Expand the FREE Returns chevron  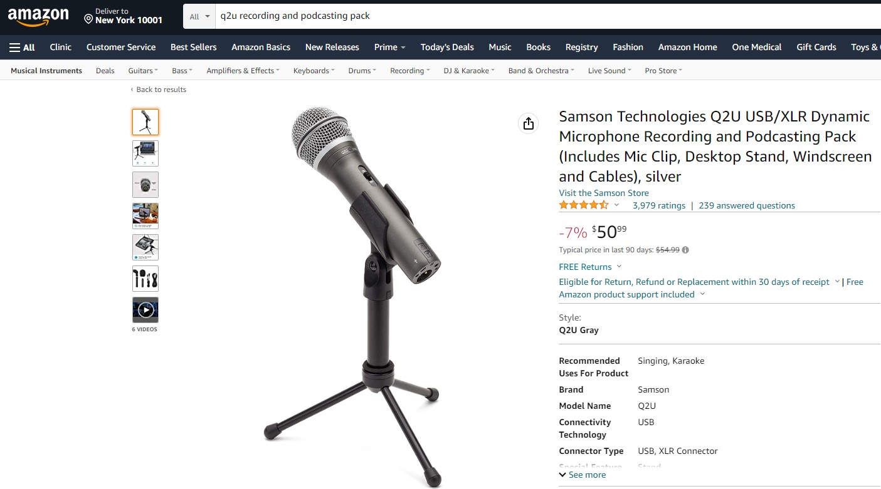(x=620, y=267)
